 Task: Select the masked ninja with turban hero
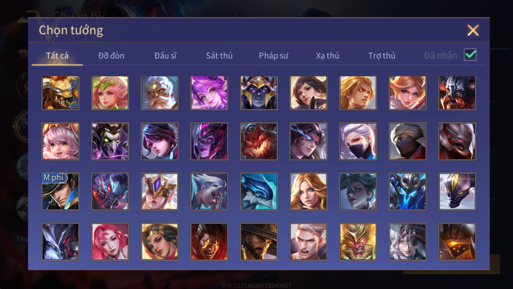pyautogui.click(x=407, y=141)
